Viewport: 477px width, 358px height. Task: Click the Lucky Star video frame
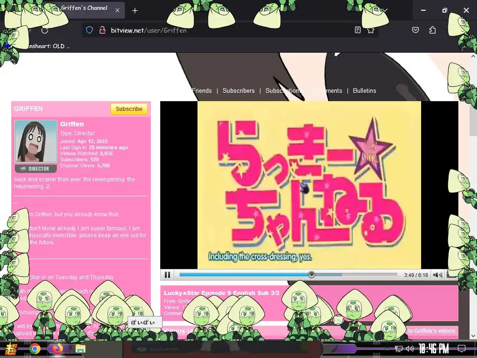click(x=309, y=185)
